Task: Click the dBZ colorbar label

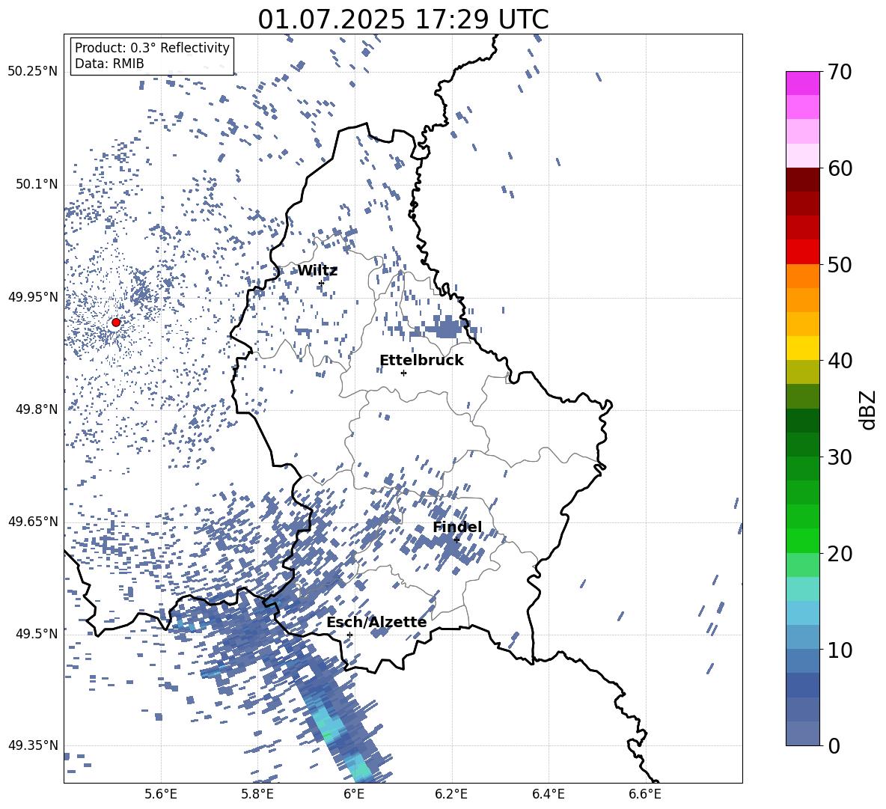Action: 869,409
